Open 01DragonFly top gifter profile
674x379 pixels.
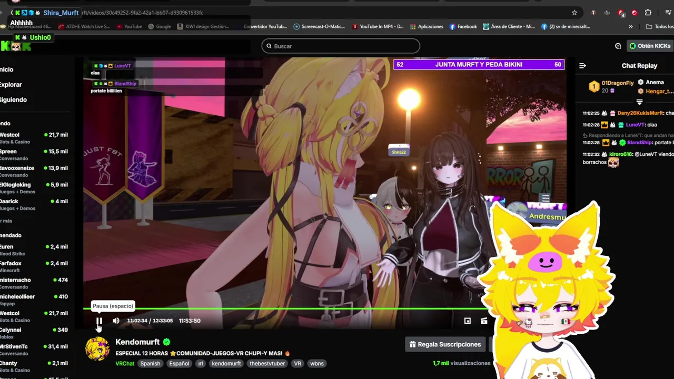coord(618,83)
